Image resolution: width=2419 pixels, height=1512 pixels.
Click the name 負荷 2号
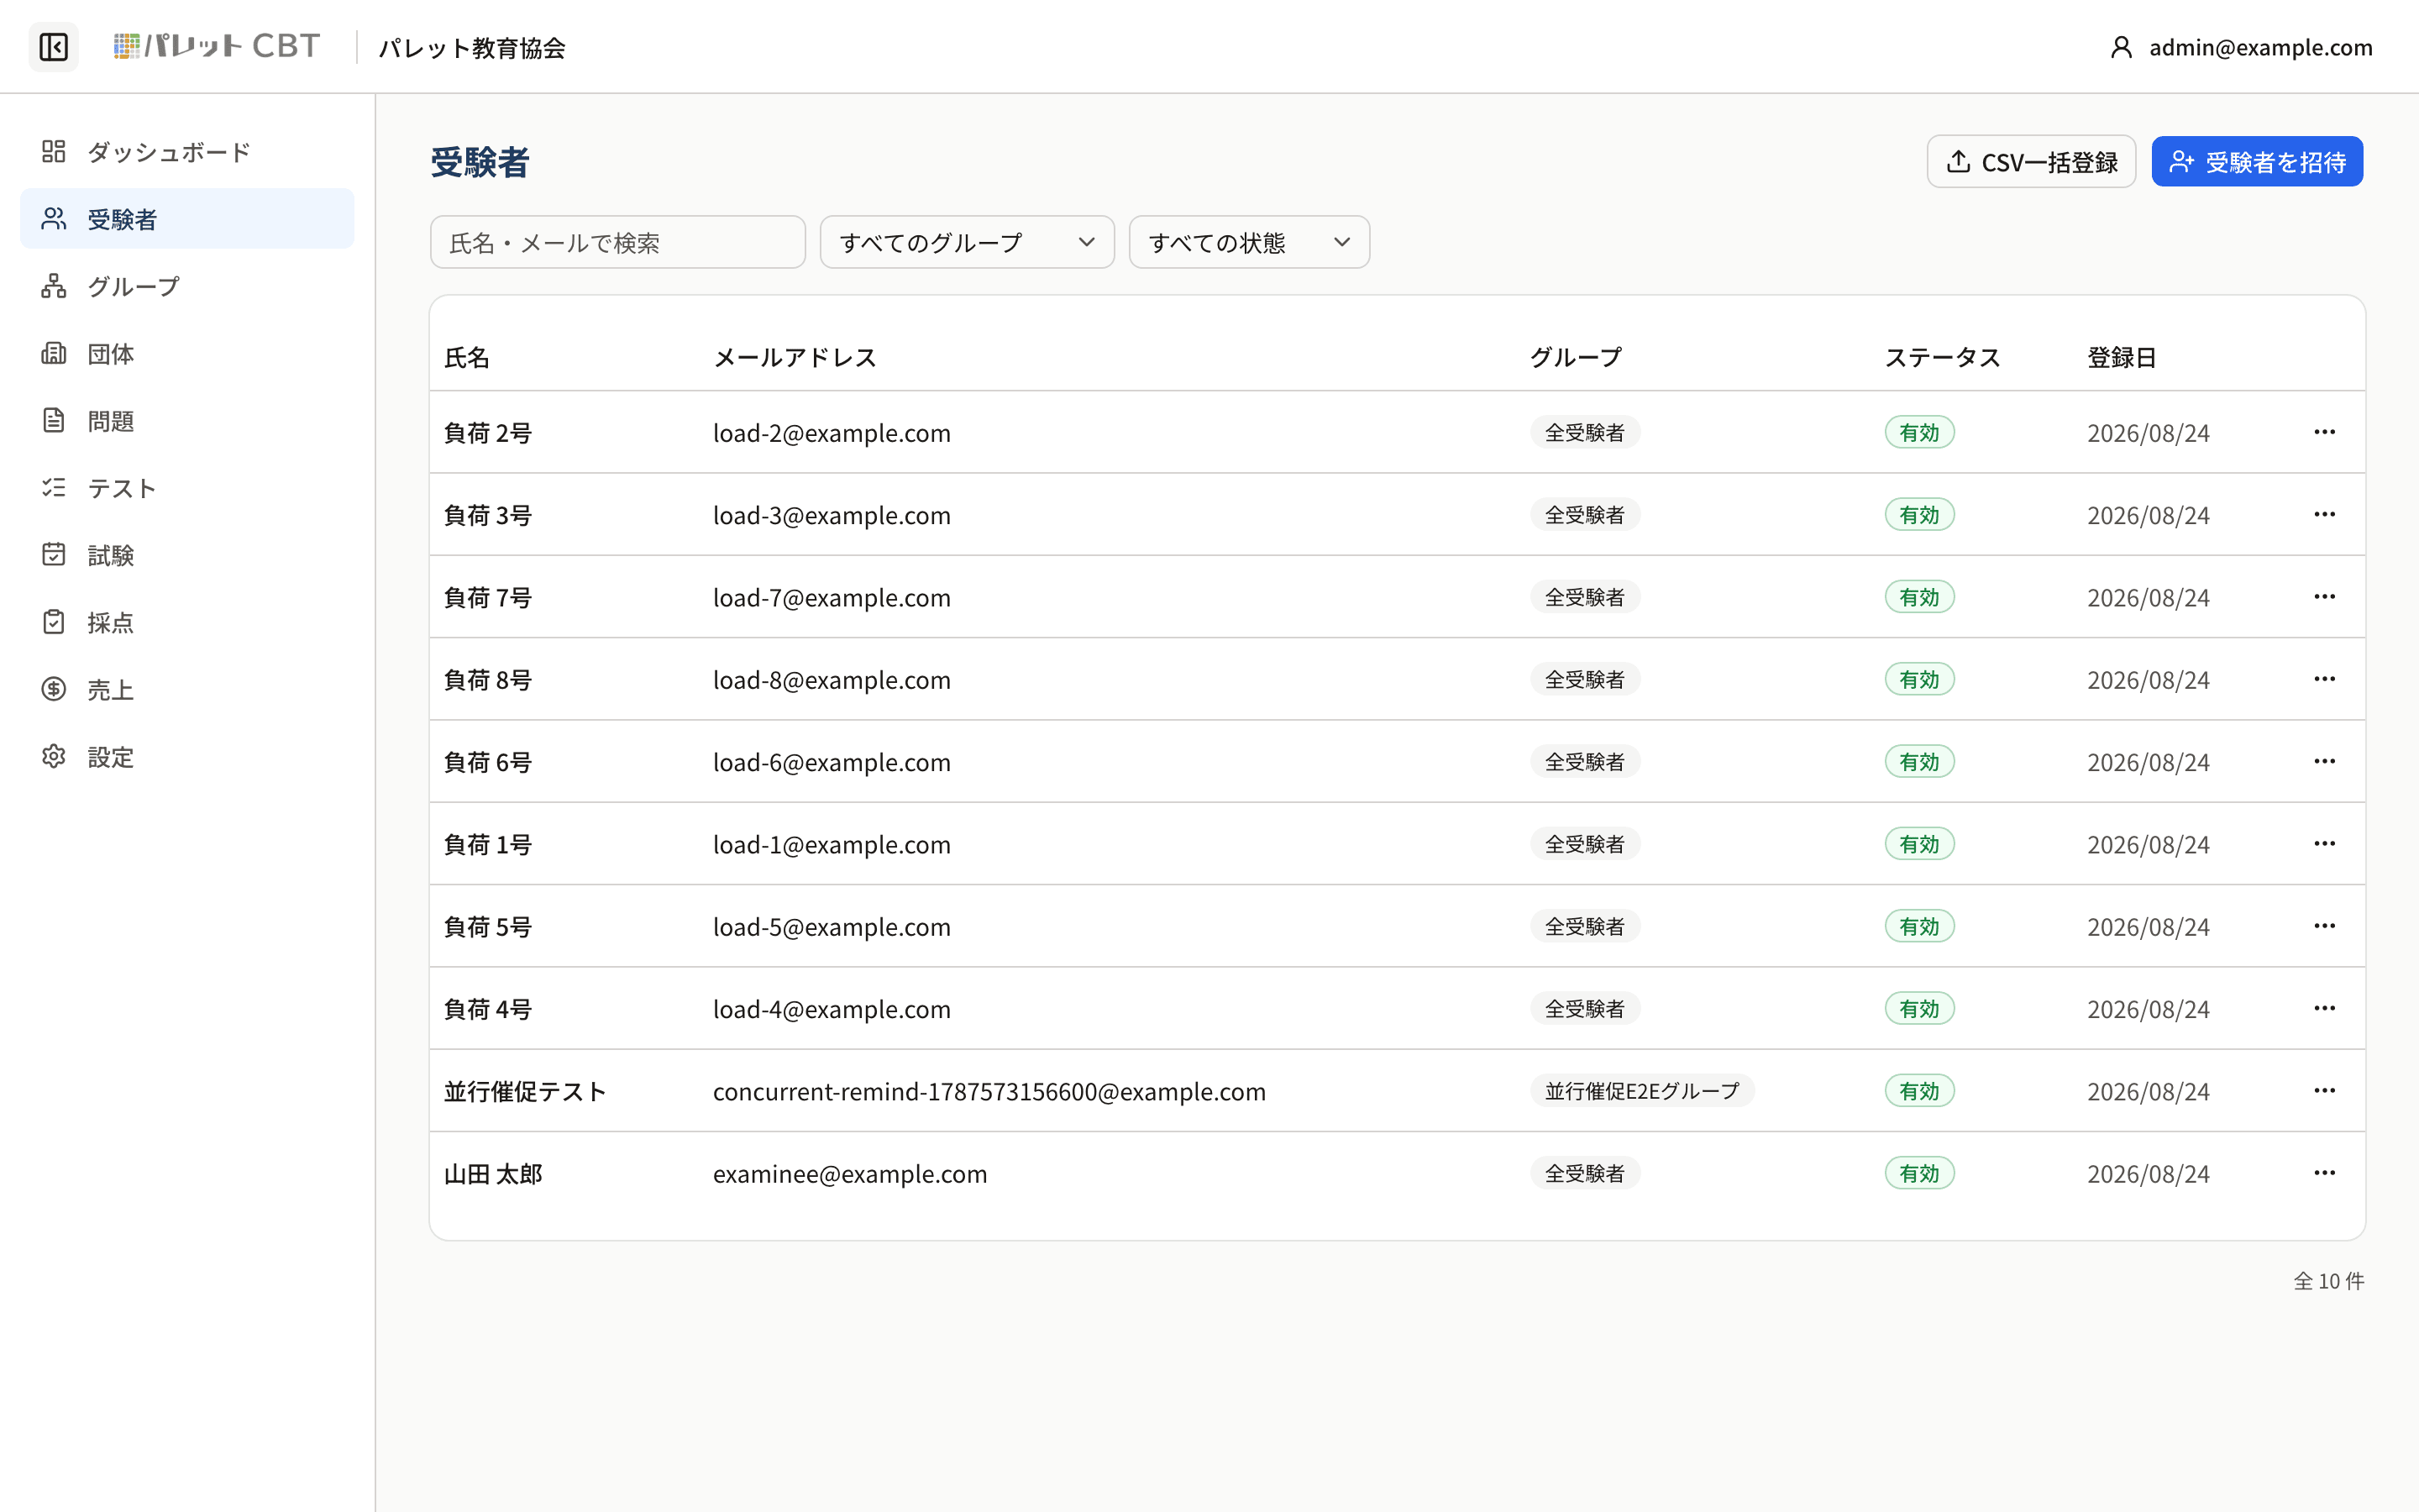[x=488, y=433]
